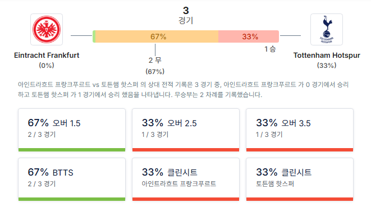The image size is (371, 207).
Task: Click the 2 무 draw label
Action: click(x=155, y=61)
